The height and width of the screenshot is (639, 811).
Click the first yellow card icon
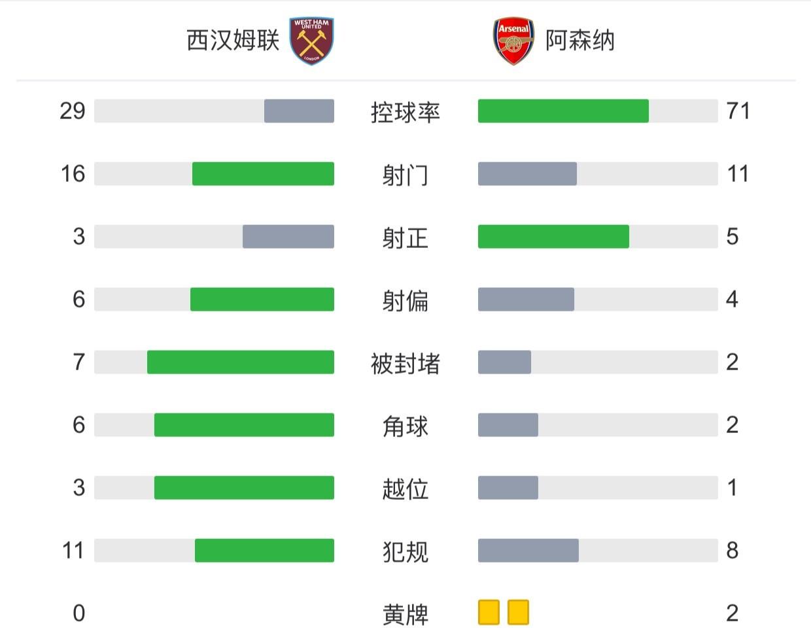pyautogui.click(x=489, y=612)
